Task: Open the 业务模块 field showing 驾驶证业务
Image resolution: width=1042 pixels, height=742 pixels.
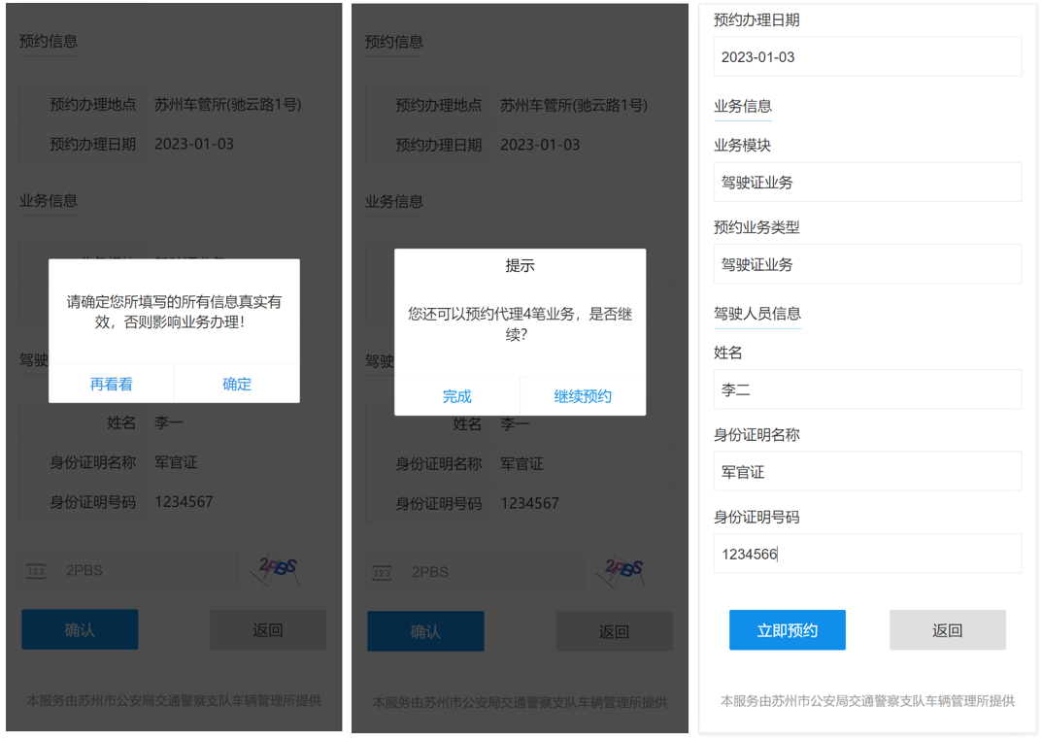Action: (x=867, y=182)
